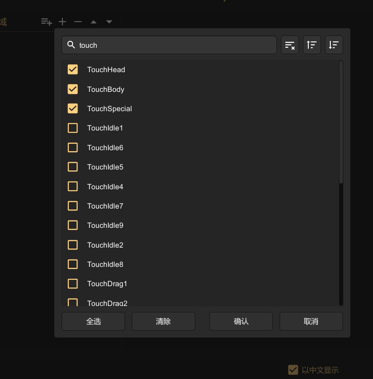This screenshot has width=373, height=379.
Task: Sort list ascending with sort icon
Action: pyautogui.click(x=312, y=45)
